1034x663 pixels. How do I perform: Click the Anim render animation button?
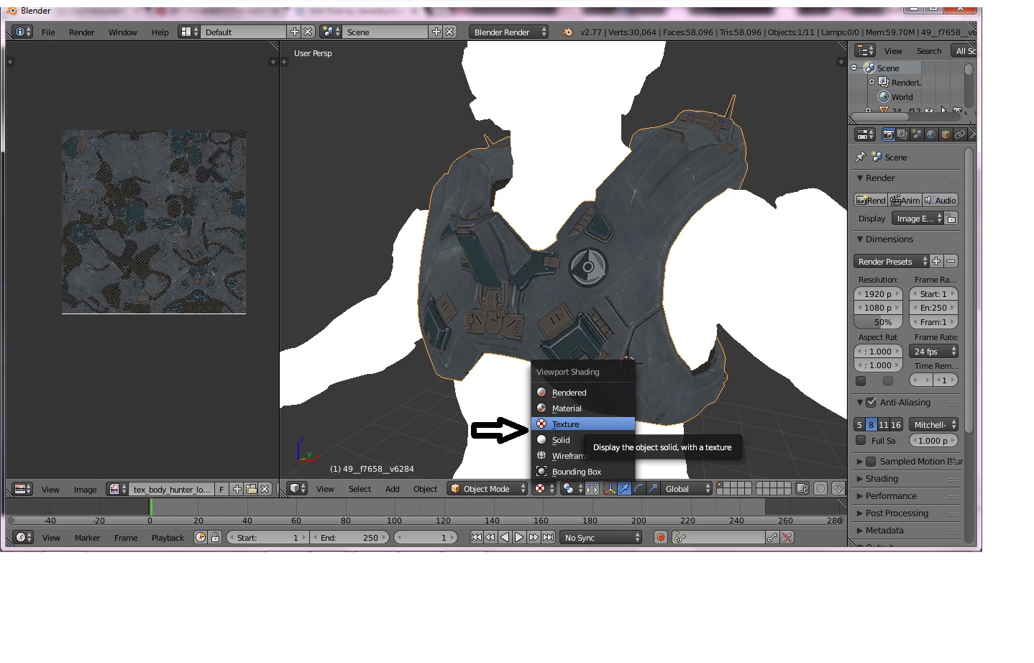(x=905, y=200)
